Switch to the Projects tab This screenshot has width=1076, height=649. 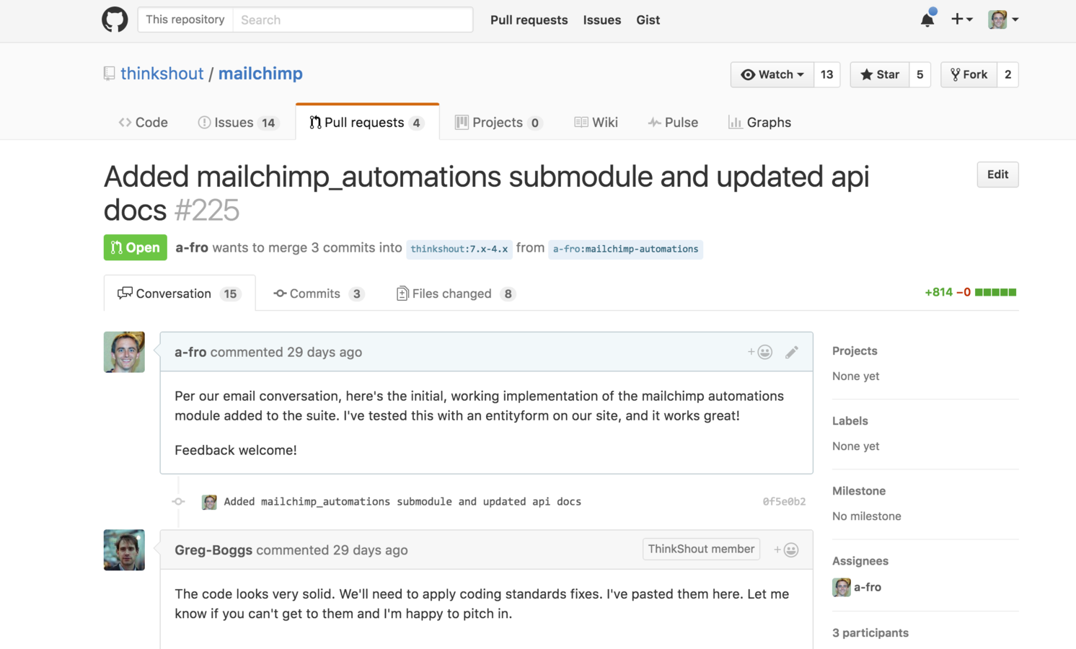click(x=498, y=123)
